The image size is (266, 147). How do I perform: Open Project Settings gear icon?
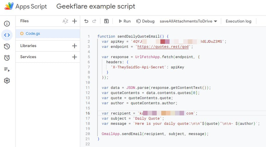pos(7,81)
